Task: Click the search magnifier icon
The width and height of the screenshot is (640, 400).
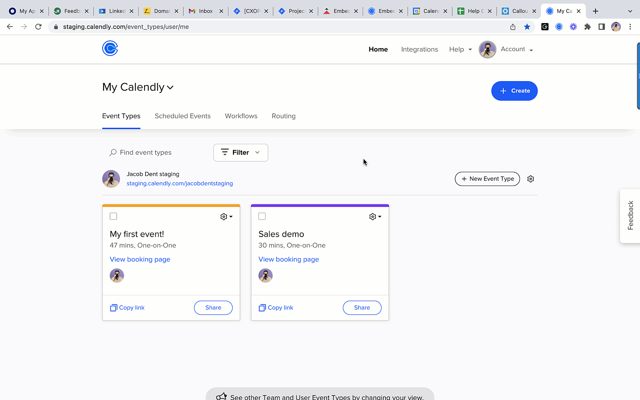Action: click(x=113, y=153)
